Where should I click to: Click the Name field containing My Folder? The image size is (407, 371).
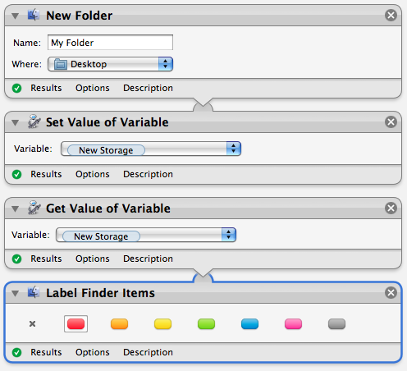pyautogui.click(x=110, y=43)
